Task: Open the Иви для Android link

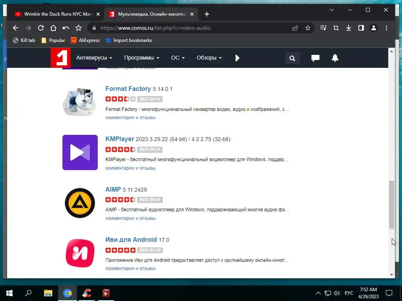Action: (131, 239)
